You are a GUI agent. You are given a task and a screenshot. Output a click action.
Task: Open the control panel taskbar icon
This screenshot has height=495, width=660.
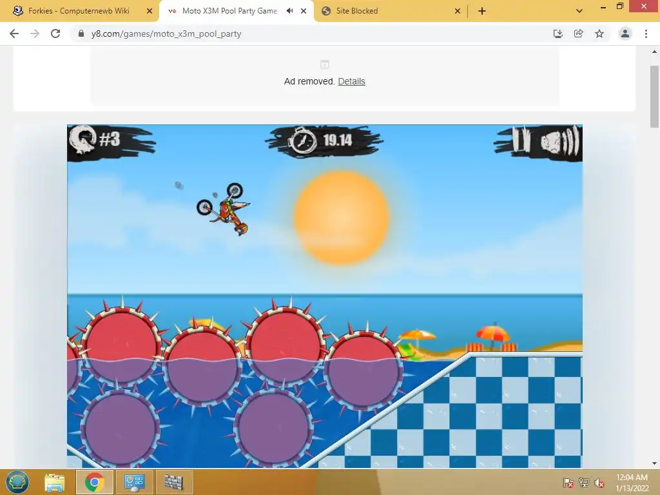[x=134, y=482]
